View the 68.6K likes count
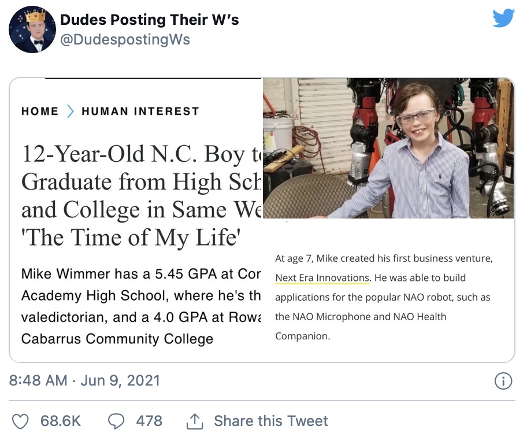Viewport: 527px width, 437px height. tap(61, 421)
